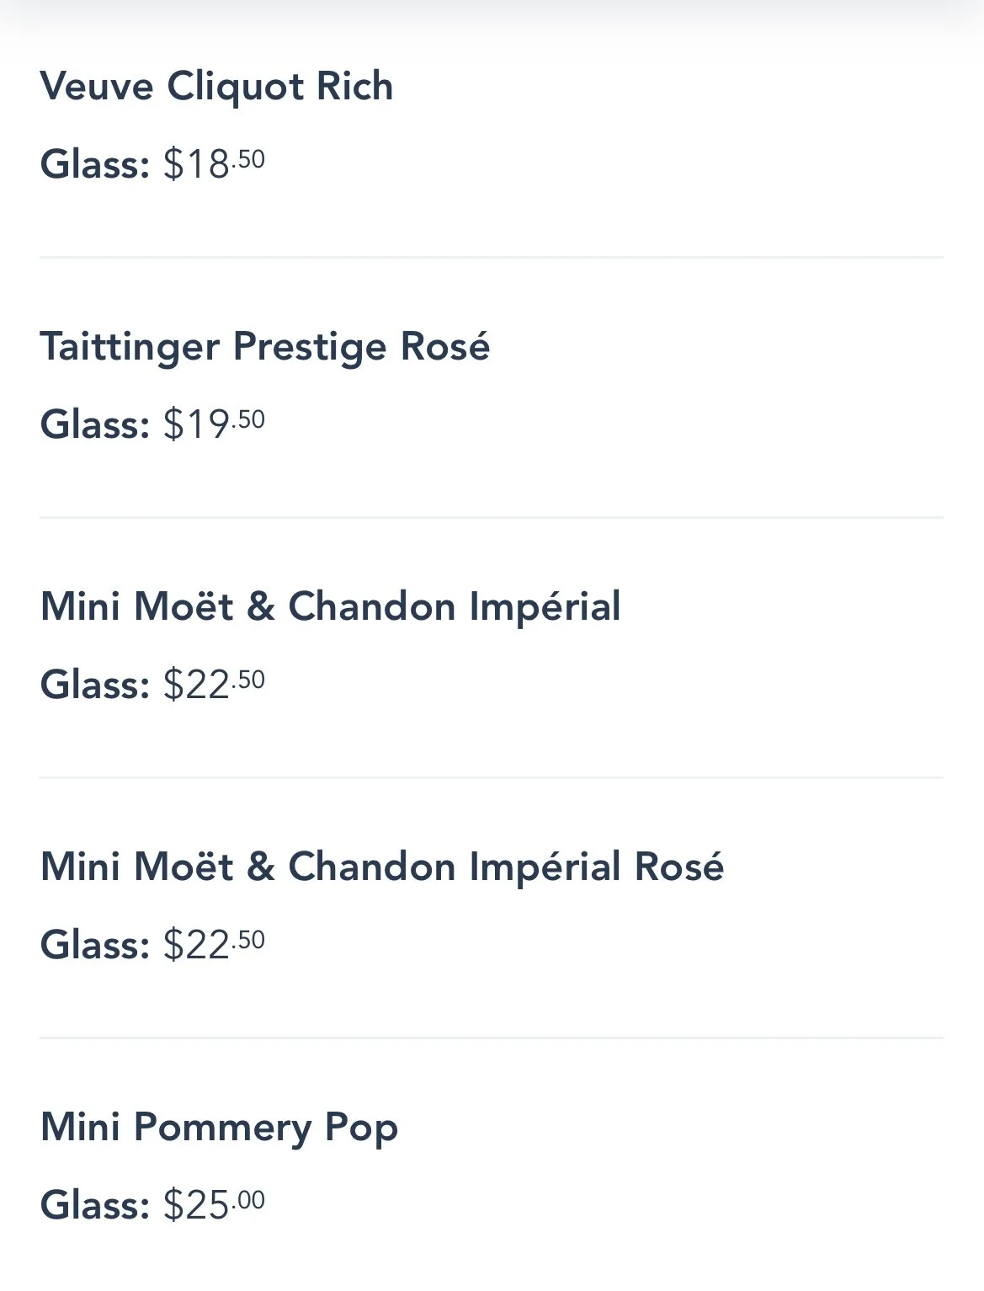Click divider below Veuve Cliquot Rich

(492, 258)
